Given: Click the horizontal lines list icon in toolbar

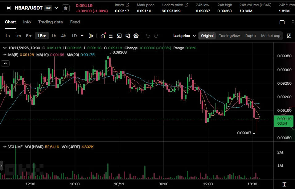Looking at the screenshot, I should (x=111, y=36).
